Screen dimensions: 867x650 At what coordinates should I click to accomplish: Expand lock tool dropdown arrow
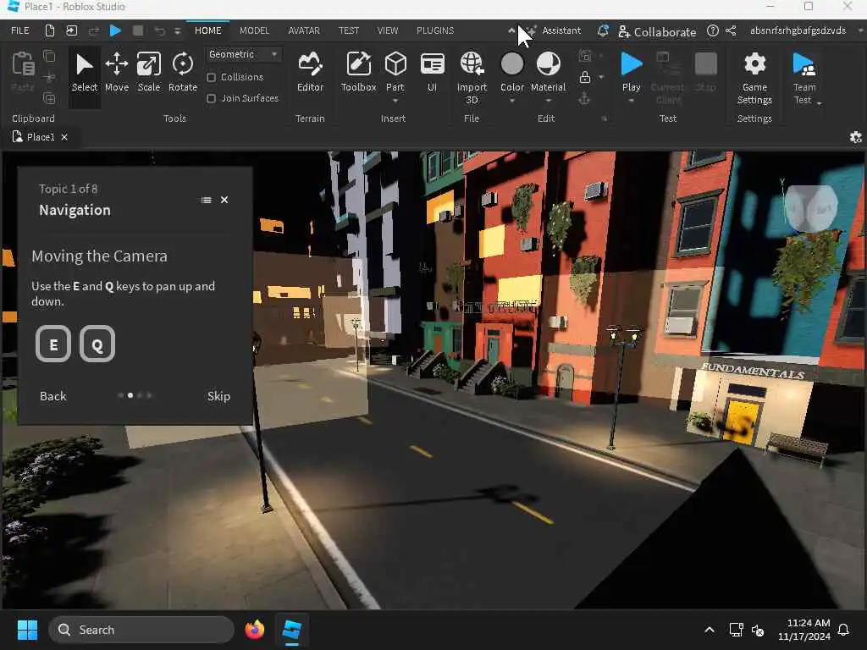(601, 77)
